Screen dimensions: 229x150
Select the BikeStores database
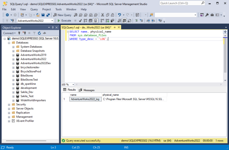click(x=27, y=75)
